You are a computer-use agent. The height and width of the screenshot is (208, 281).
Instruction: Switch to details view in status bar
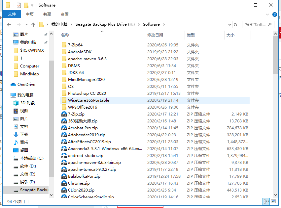pyautogui.click(x=266, y=202)
